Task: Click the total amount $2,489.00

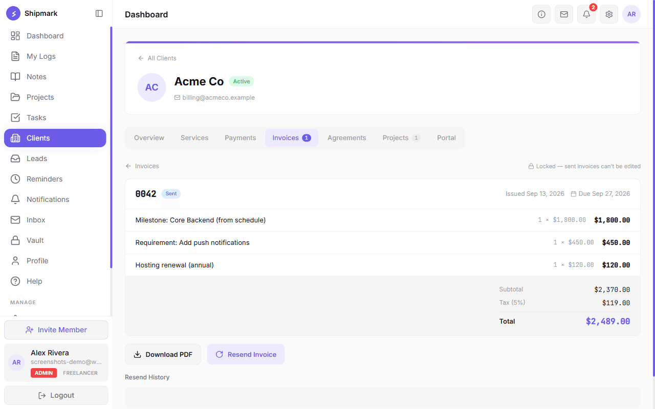Action: 608,322
